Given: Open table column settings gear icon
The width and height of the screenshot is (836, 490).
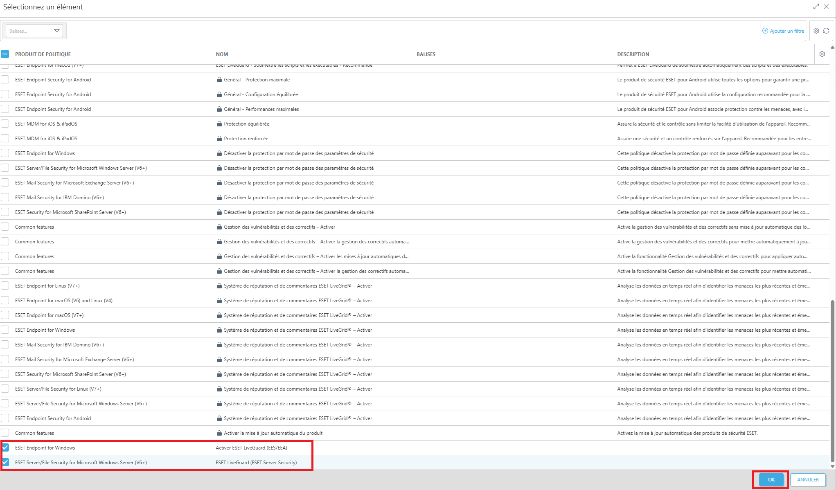Looking at the screenshot, I should coord(822,54).
